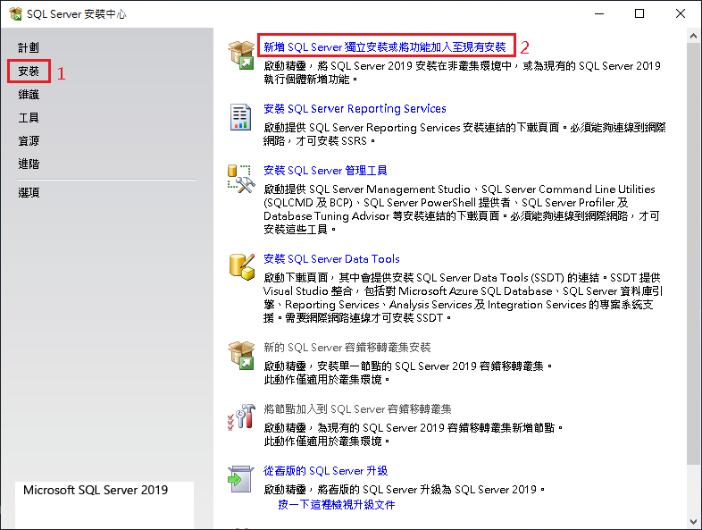Click the new standalone installation box icon

pyautogui.click(x=241, y=55)
